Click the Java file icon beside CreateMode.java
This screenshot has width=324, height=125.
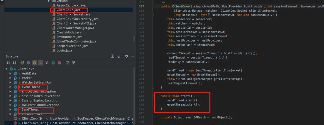[x=53, y=33]
